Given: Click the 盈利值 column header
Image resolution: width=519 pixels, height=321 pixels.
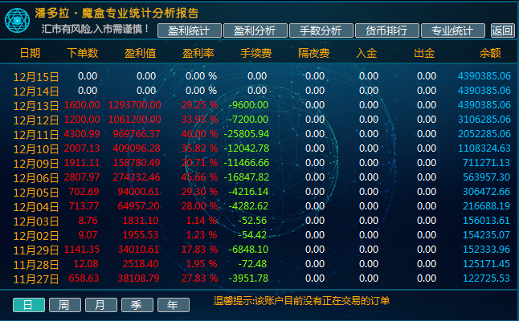Looking at the screenshot, I should tap(140, 53).
